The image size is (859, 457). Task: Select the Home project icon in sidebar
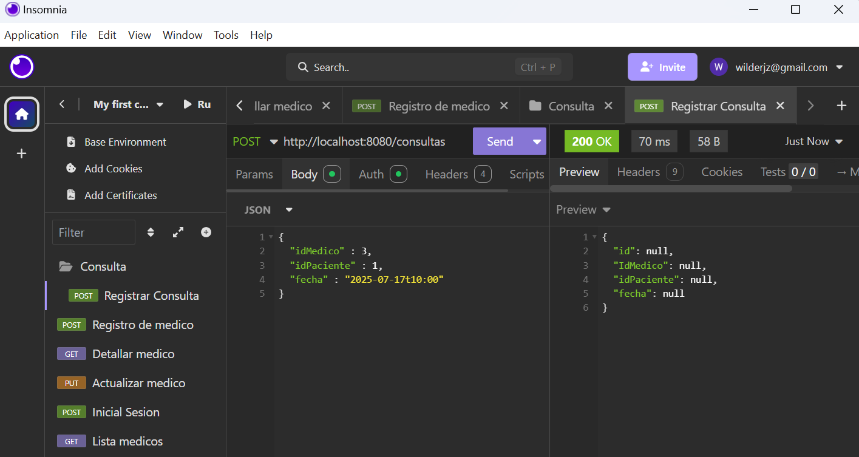click(22, 114)
